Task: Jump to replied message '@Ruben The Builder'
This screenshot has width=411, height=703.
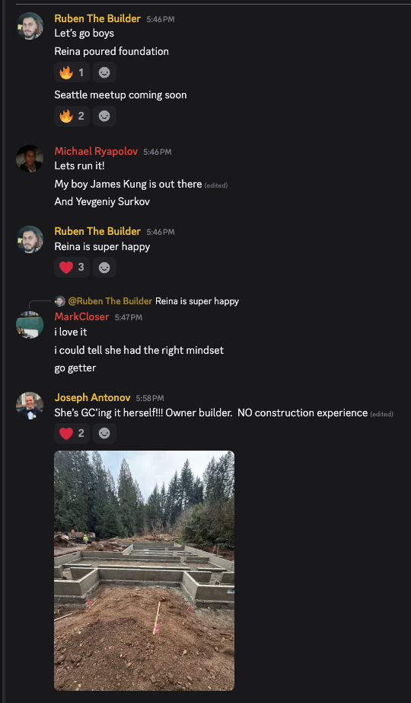Action: [110, 301]
